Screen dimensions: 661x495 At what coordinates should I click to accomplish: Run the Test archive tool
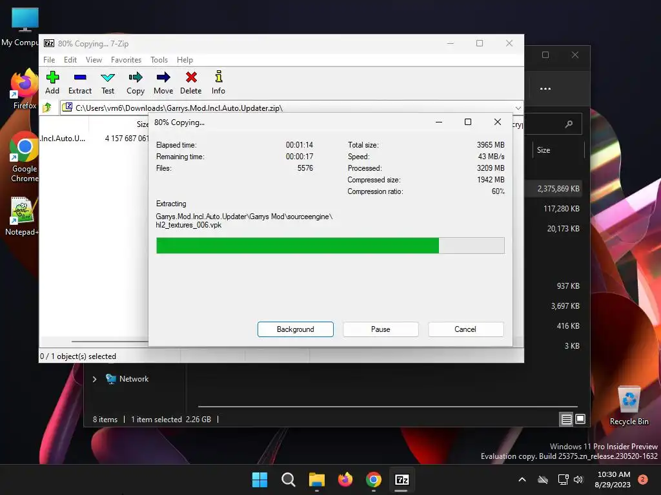pyautogui.click(x=108, y=82)
